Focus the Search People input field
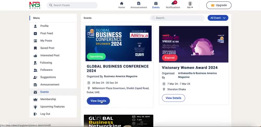 click(72, 5)
